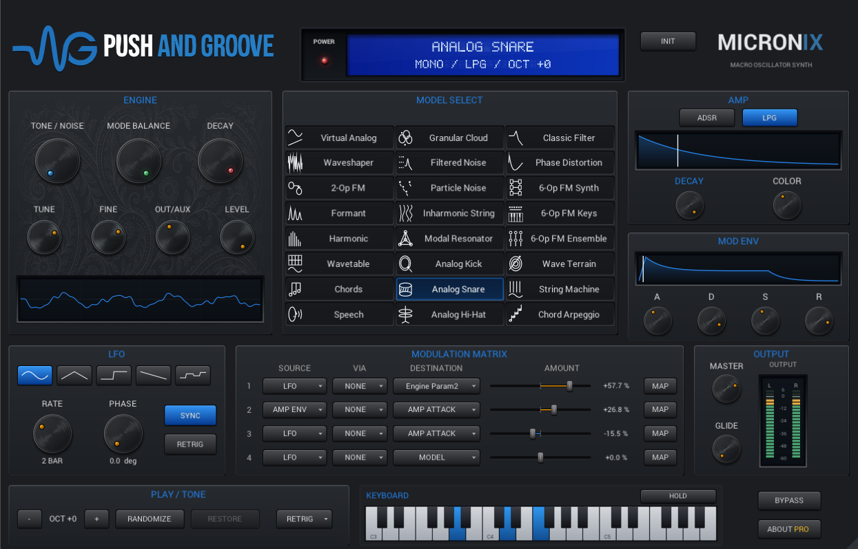The width and height of the screenshot is (858, 549).
Task: Choose the 6-Op FM Ensemble icon
Action: (x=515, y=239)
